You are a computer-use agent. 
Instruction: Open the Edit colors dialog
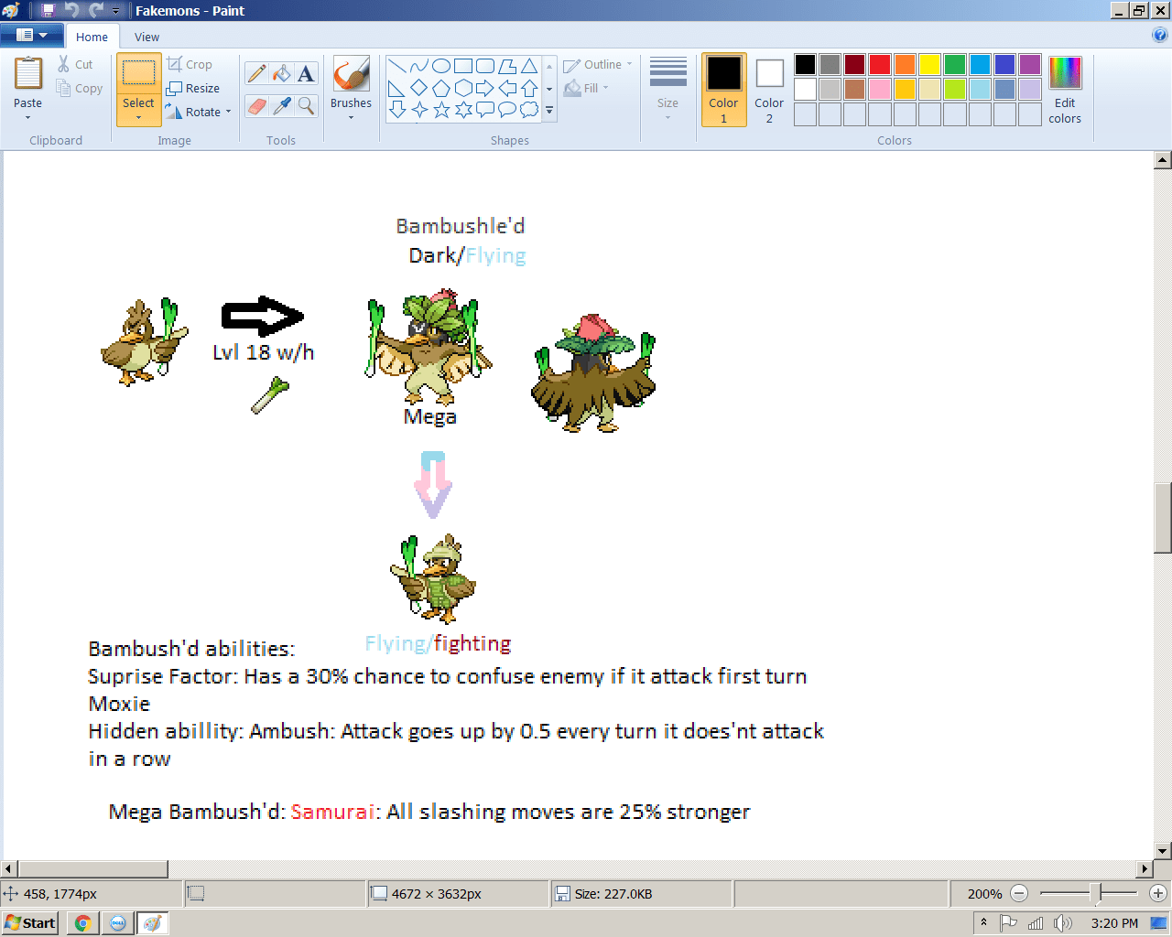click(1065, 90)
